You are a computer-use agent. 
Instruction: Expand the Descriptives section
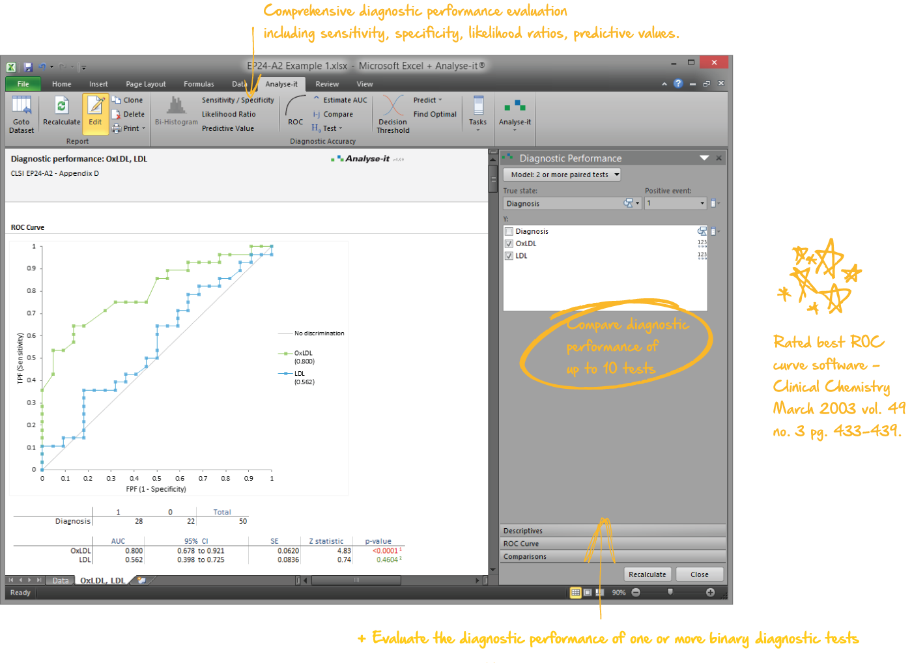pyautogui.click(x=613, y=531)
